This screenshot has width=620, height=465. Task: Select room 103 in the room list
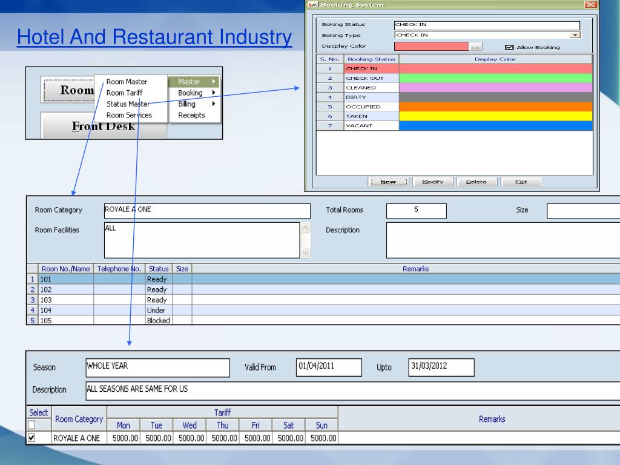(x=323, y=300)
